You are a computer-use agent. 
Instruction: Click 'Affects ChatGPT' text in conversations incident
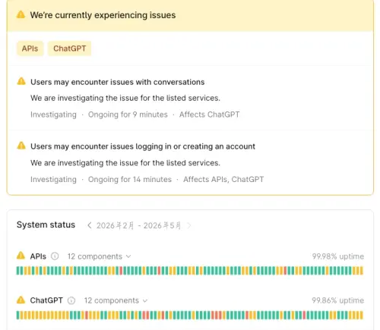210,115
